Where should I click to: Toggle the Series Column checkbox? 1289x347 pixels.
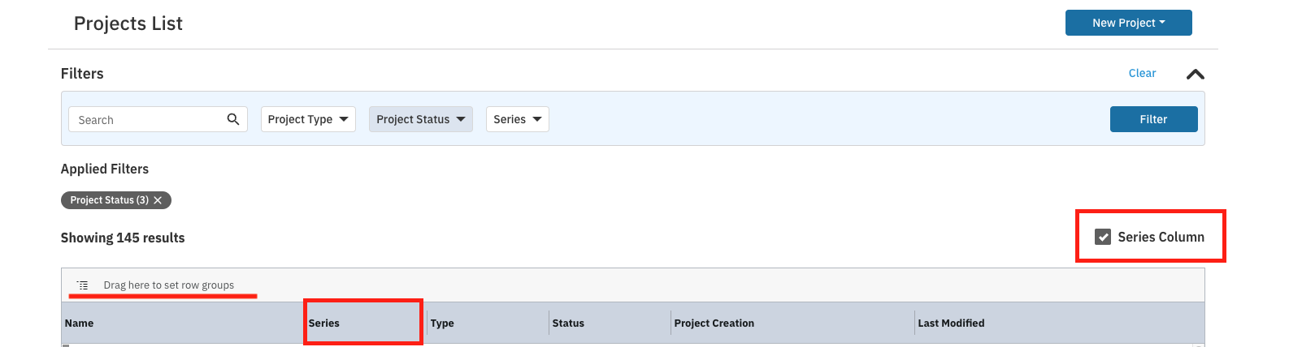click(1103, 237)
